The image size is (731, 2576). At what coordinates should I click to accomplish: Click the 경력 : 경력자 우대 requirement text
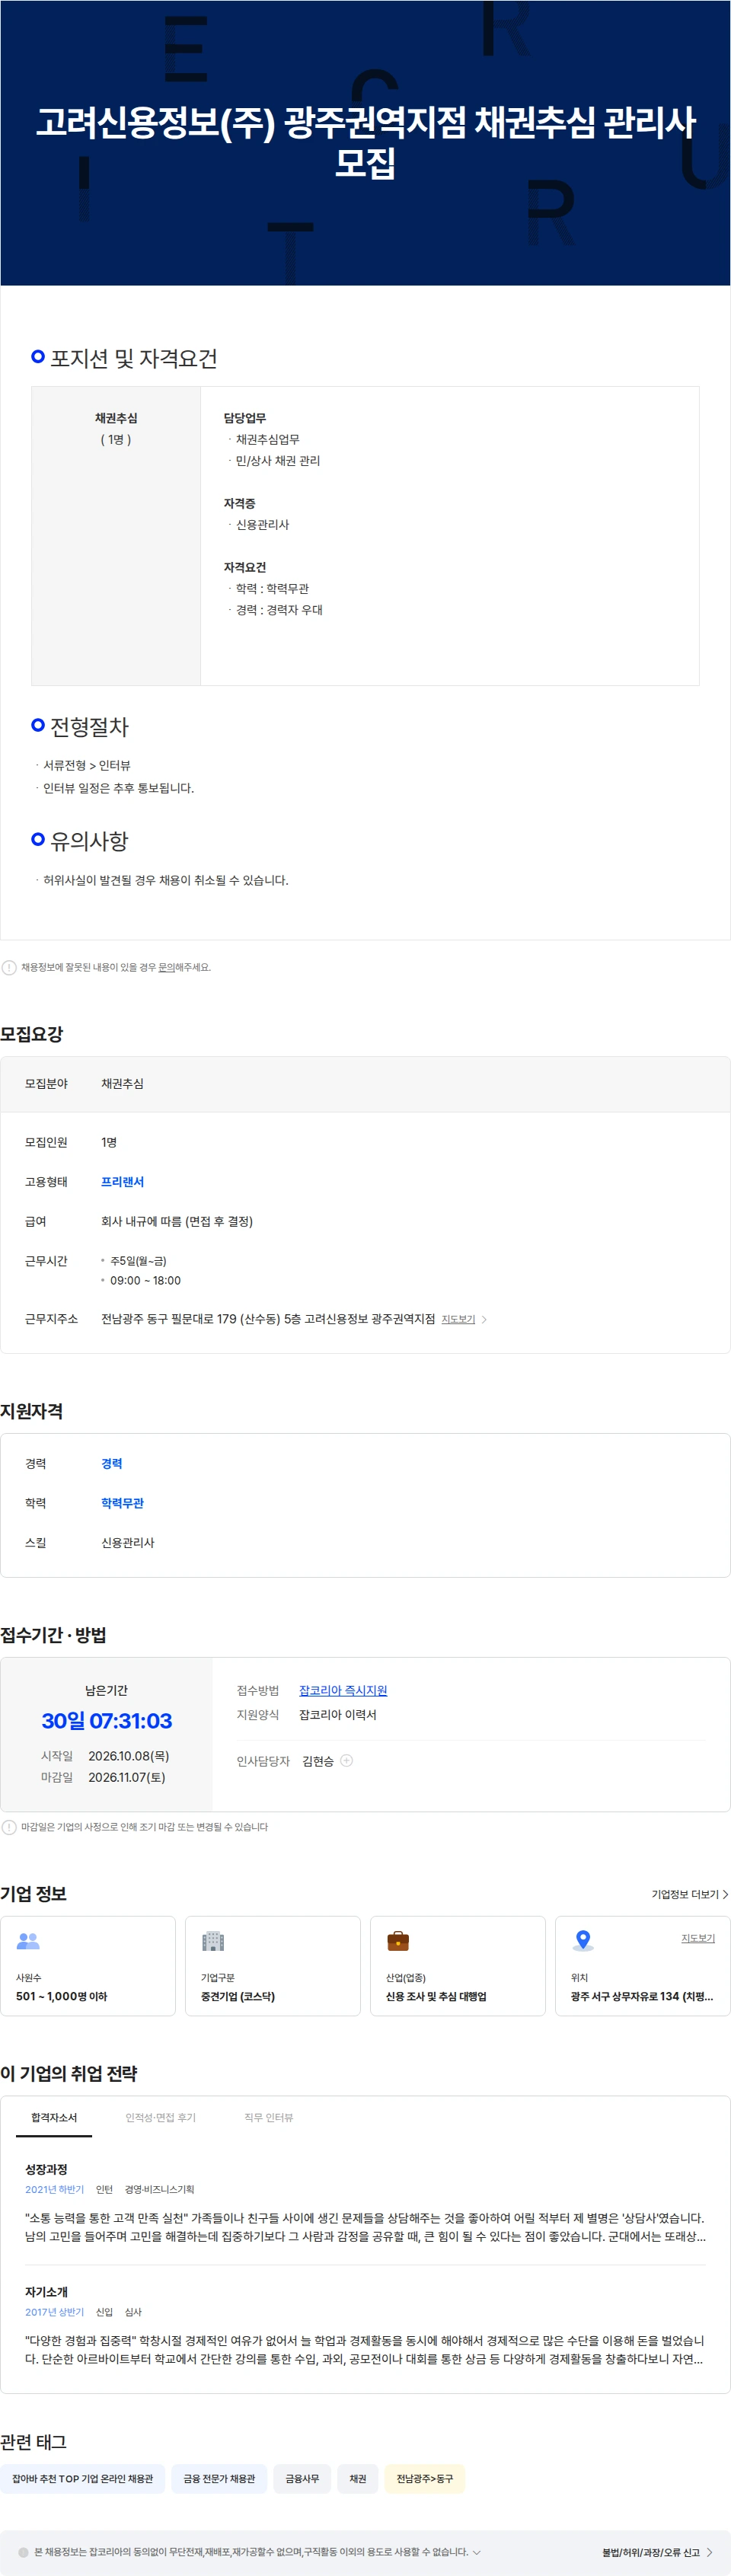coord(279,609)
